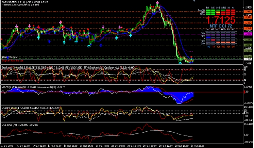Viewport: 254px width, 148px height.
Task: Click the RSI(10) 35.4597 label
Action: [74, 67]
